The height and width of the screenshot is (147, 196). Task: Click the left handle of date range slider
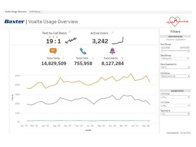click(162, 51)
